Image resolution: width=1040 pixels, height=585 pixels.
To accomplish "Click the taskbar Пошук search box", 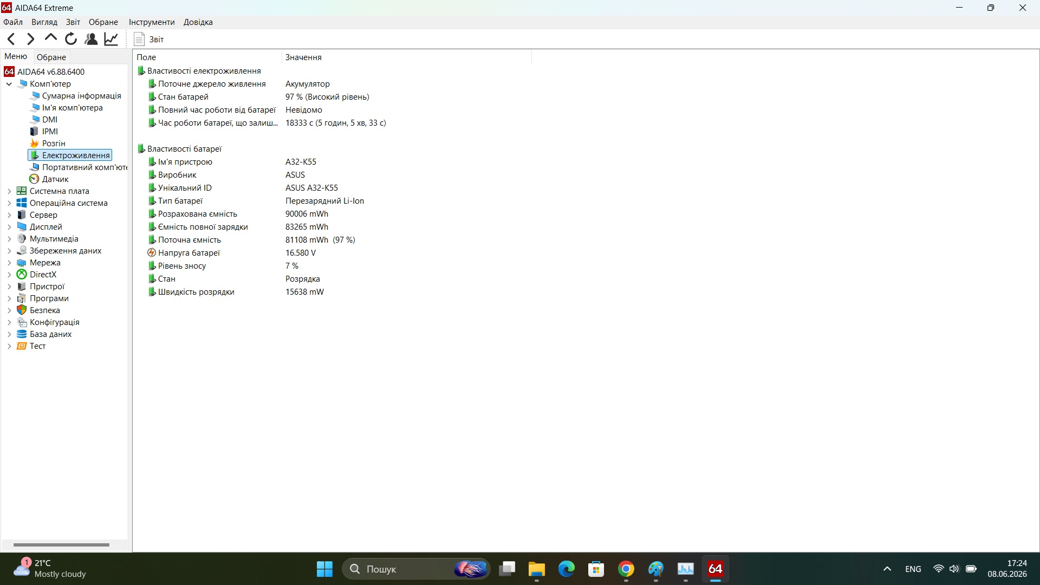I will pyautogui.click(x=416, y=569).
